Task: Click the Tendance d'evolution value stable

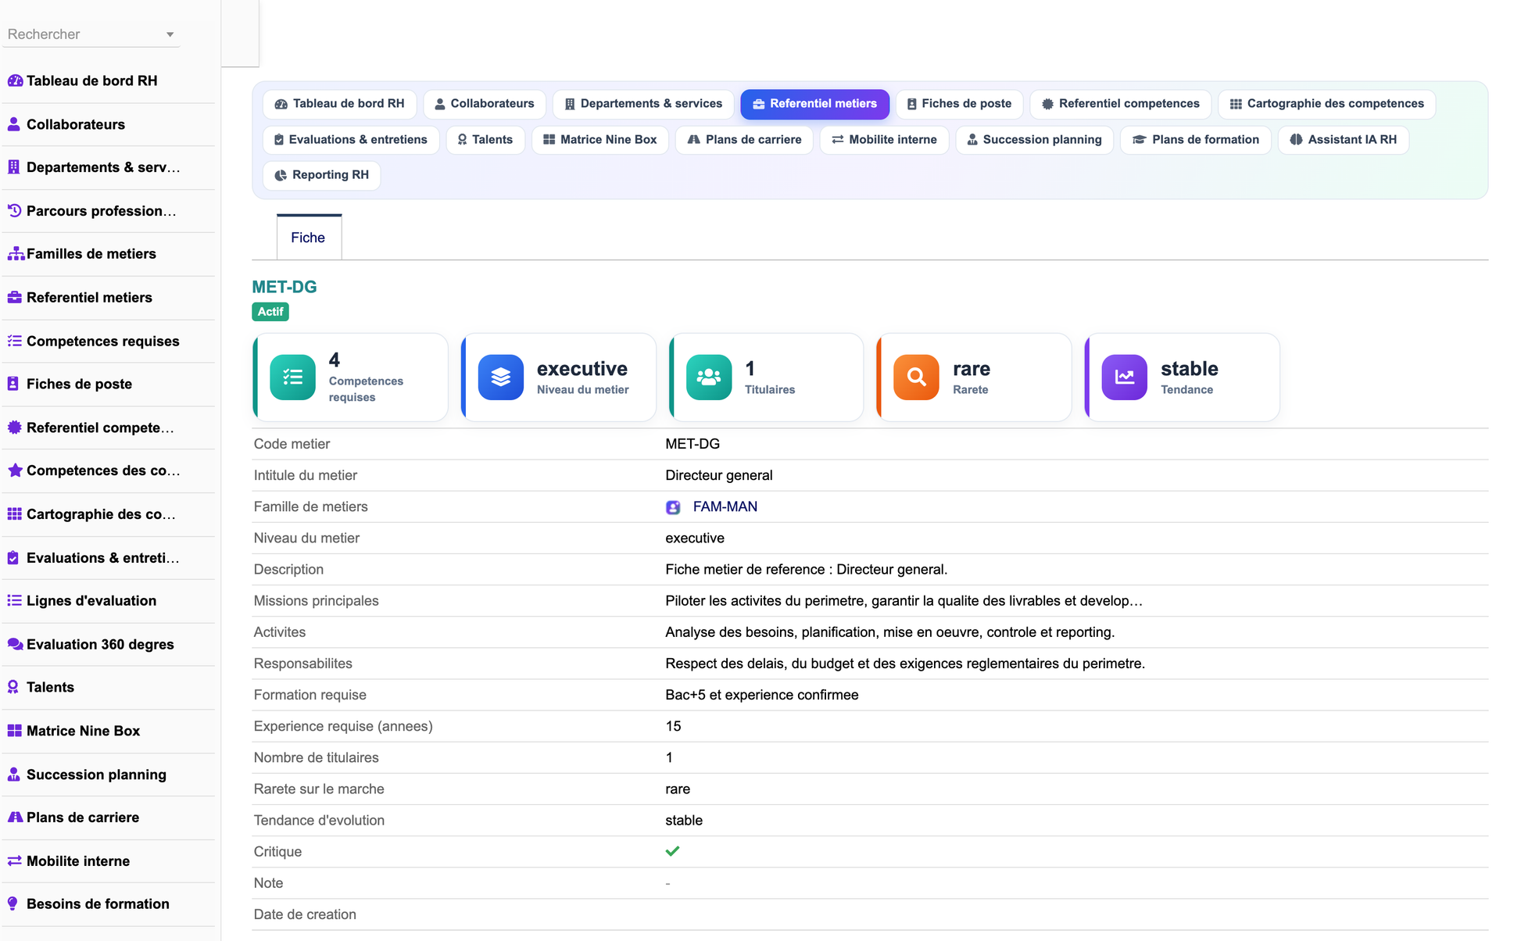Action: 684,821
